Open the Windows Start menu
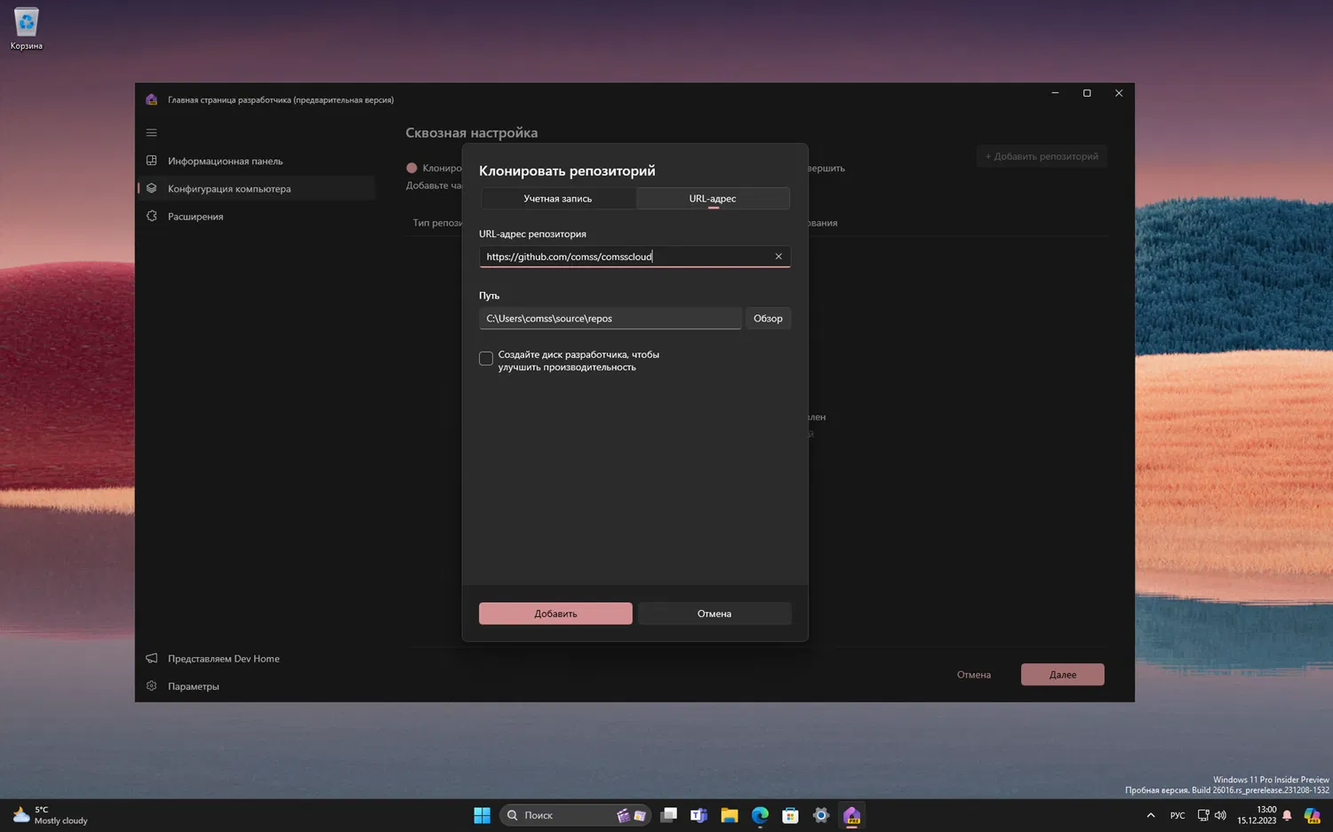This screenshot has height=832, width=1333. click(x=482, y=815)
